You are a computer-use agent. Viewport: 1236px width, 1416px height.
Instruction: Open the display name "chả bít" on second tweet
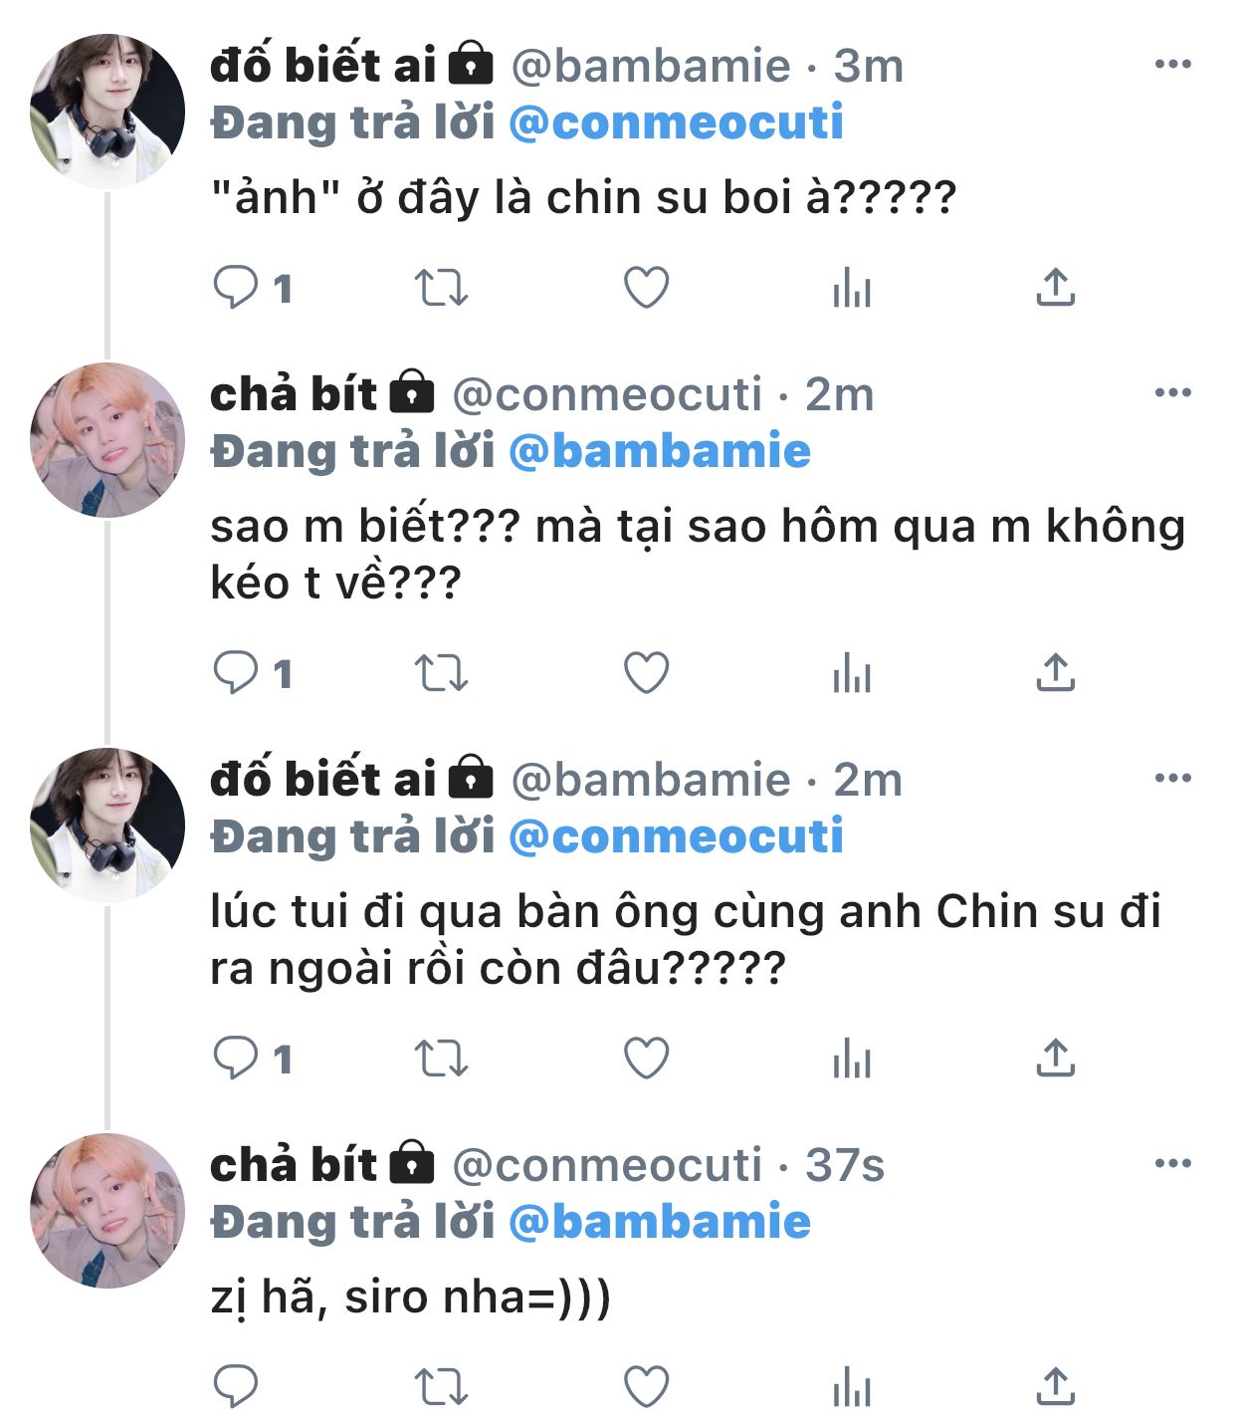pos(294,394)
